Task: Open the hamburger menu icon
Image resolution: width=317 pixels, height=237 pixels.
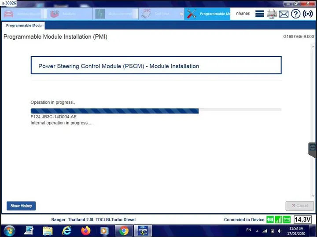Action: click(x=260, y=14)
